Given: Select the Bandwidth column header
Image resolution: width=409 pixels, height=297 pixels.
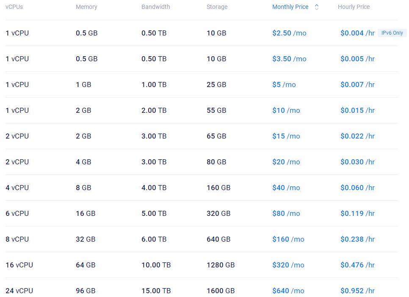Looking at the screenshot, I should (x=155, y=7).
